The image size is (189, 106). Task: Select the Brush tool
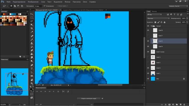tap(32, 39)
